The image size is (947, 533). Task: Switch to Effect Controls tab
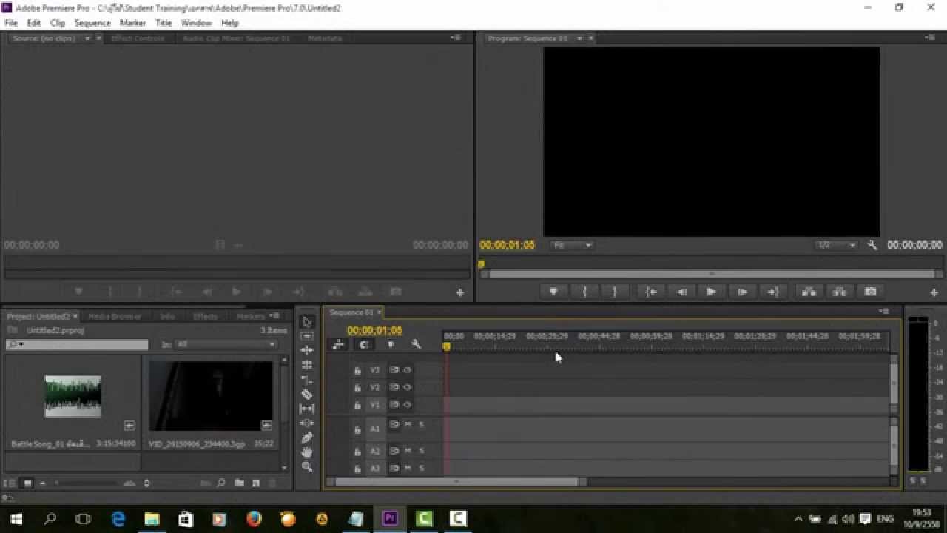click(137, 38)
